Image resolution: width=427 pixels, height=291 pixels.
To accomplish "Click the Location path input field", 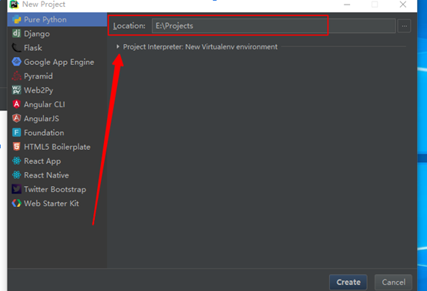I will 274,26.
